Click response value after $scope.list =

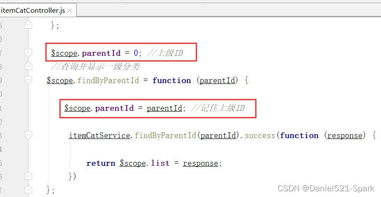point(201,163)
